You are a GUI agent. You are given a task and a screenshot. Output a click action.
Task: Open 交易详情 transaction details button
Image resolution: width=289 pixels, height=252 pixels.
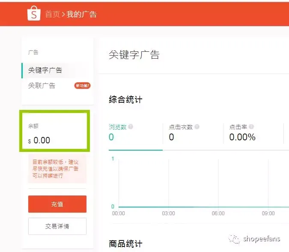click(57, 226)
